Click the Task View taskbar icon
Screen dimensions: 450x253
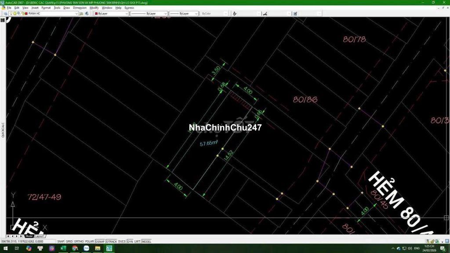click(17, 249)
